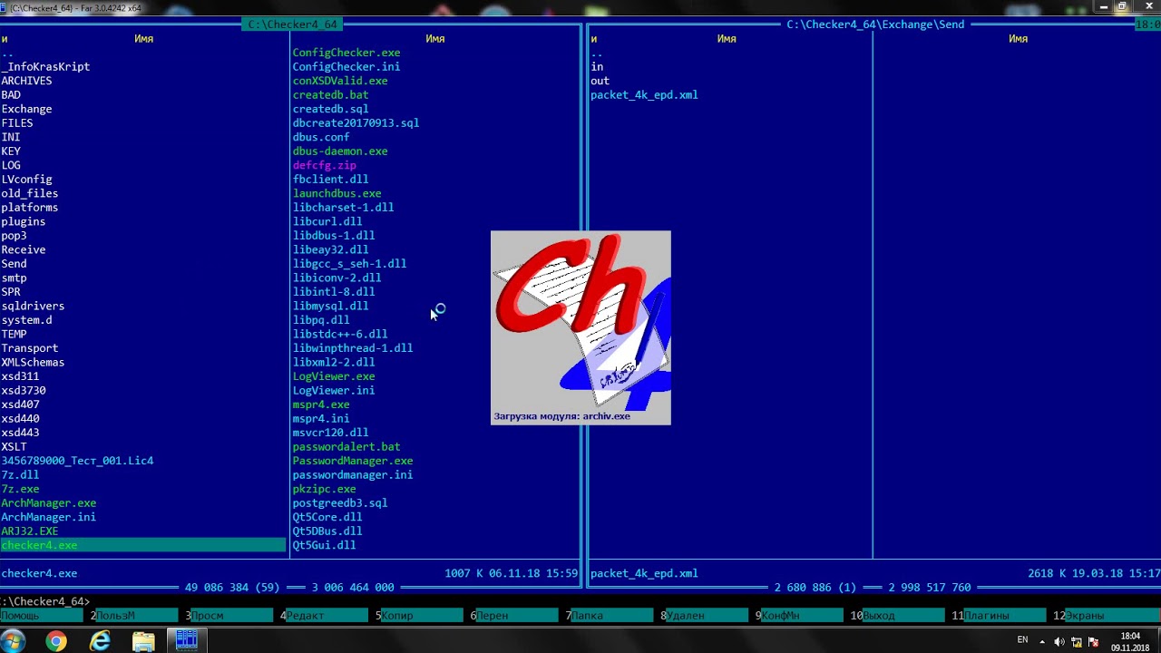Select ConfigChecker.exe file
This screenshot has width=1161, height=653.
346,53
